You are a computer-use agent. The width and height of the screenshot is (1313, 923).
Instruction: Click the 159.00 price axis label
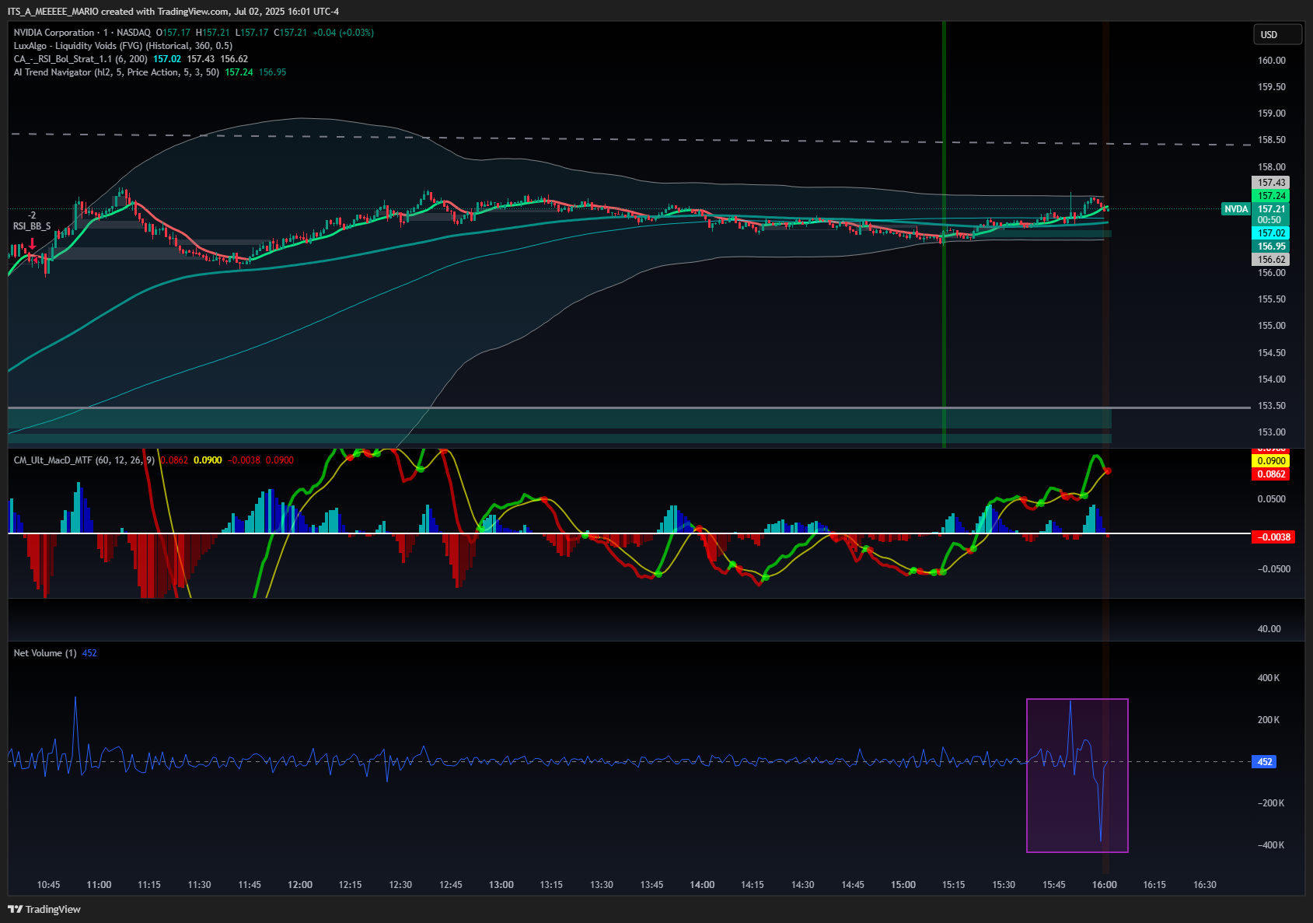click(1272, 114)
